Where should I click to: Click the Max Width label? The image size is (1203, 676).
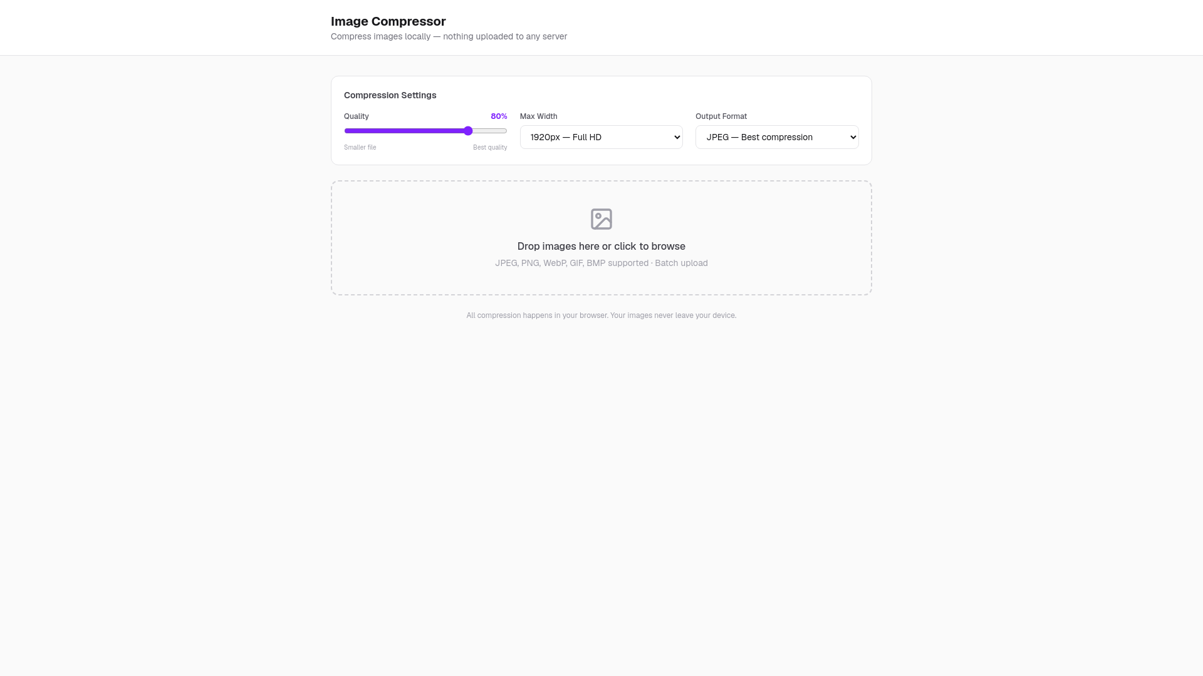(x=538, y=116)
